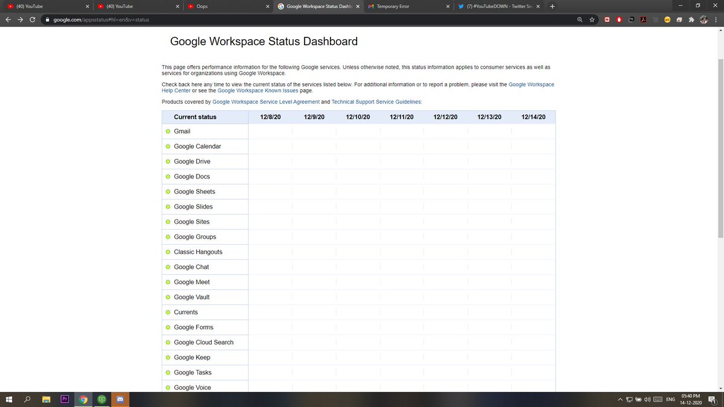
Task: Click the 12/8/20 column header
Action: click(270, 117)
